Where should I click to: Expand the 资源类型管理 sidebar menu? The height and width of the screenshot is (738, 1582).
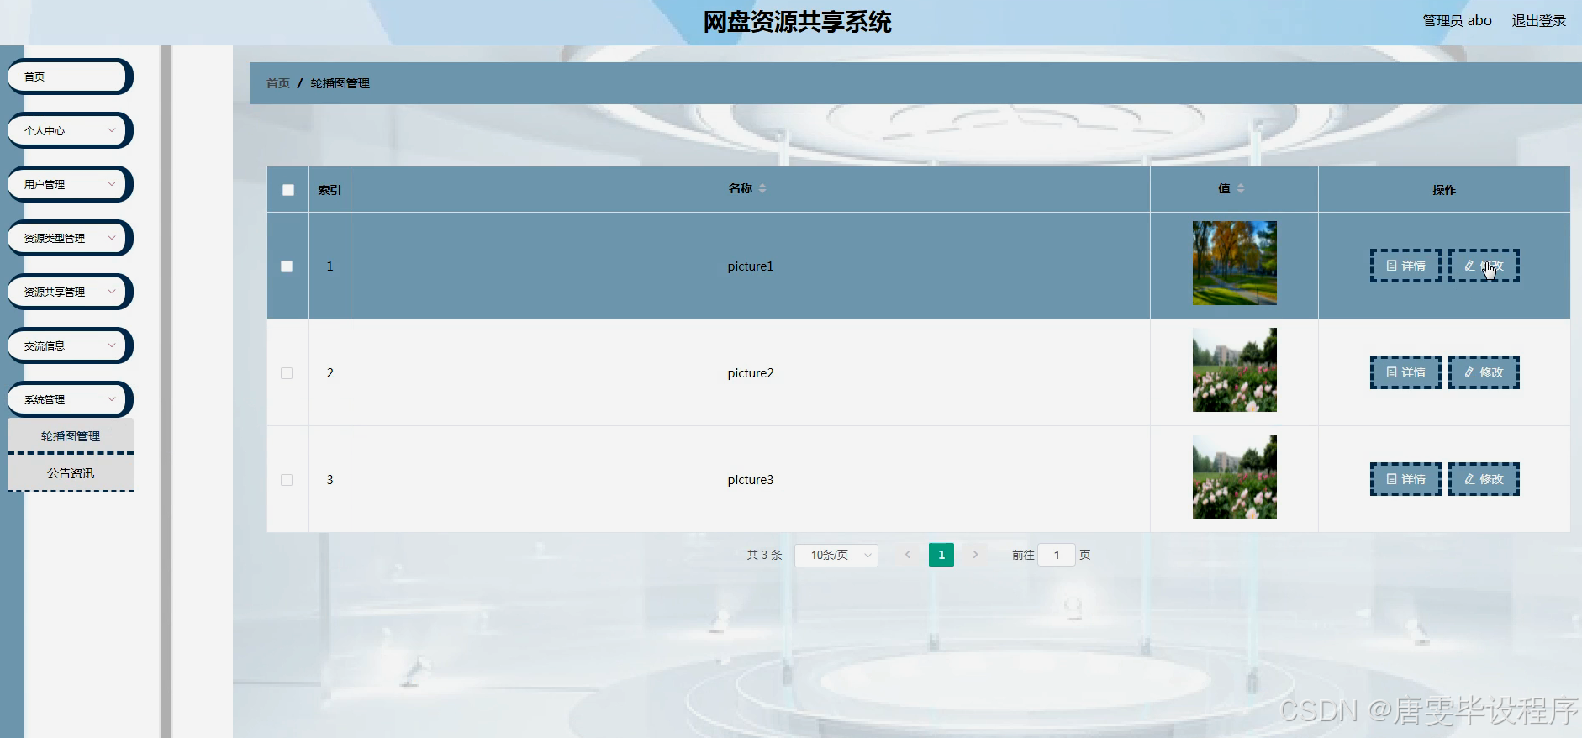pyautogui.click(x=69, y=238)
